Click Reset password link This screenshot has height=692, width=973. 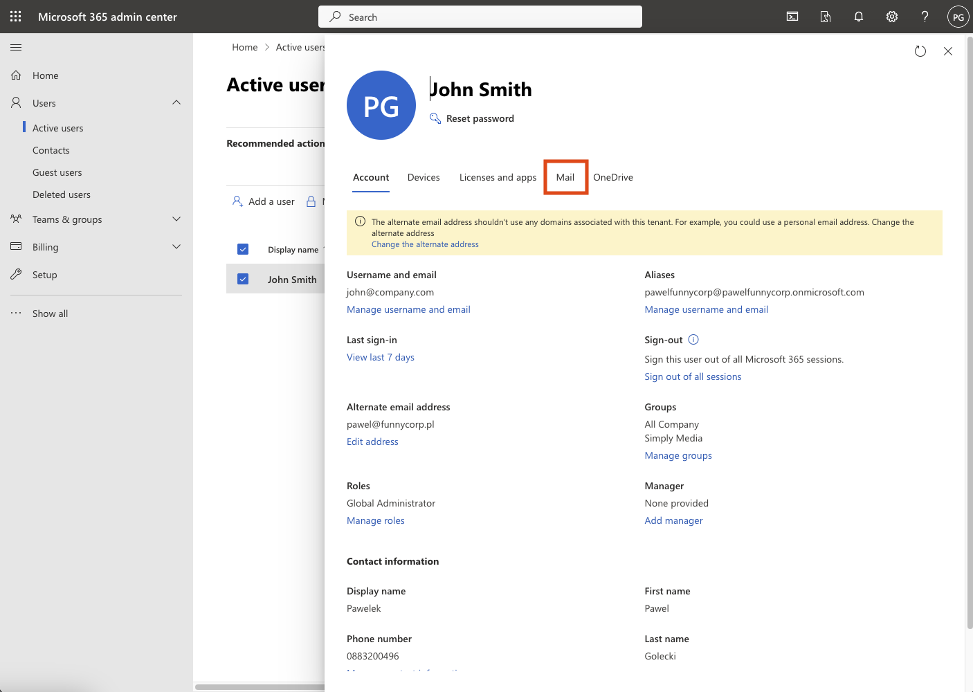point(480,118)
